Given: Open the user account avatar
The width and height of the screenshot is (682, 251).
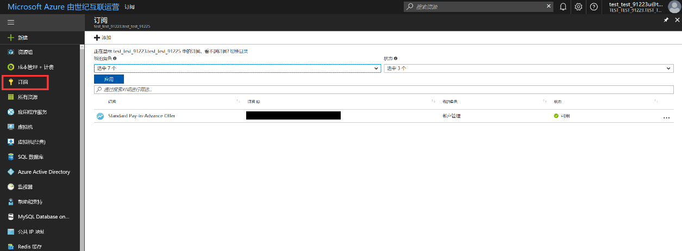Looking at the screenshot, I should (x=673, y=7).
